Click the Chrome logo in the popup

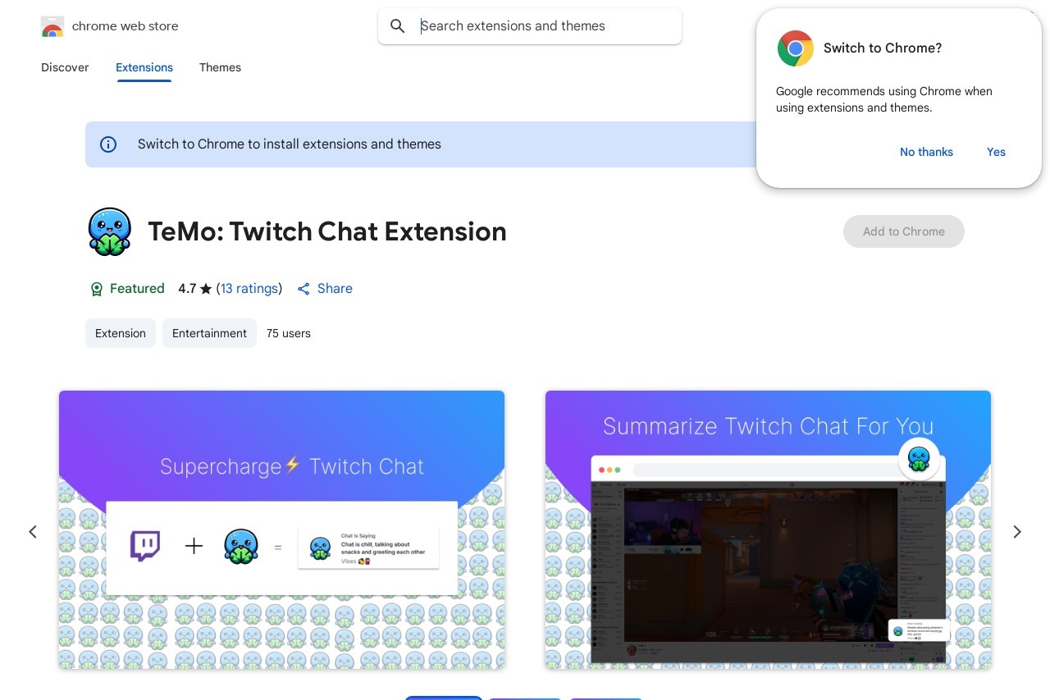coord(796,48)
